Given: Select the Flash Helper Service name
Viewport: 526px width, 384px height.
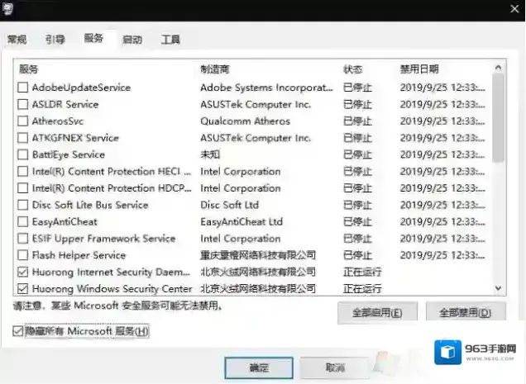Looking at the screenshot, I should (79, 255).
